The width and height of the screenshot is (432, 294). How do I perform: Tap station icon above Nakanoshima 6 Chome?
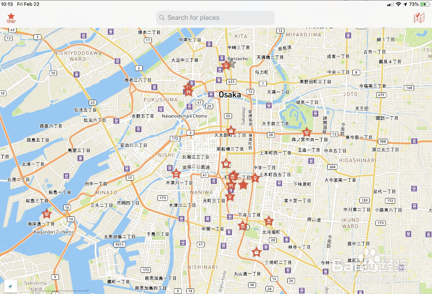pos(189,106)
